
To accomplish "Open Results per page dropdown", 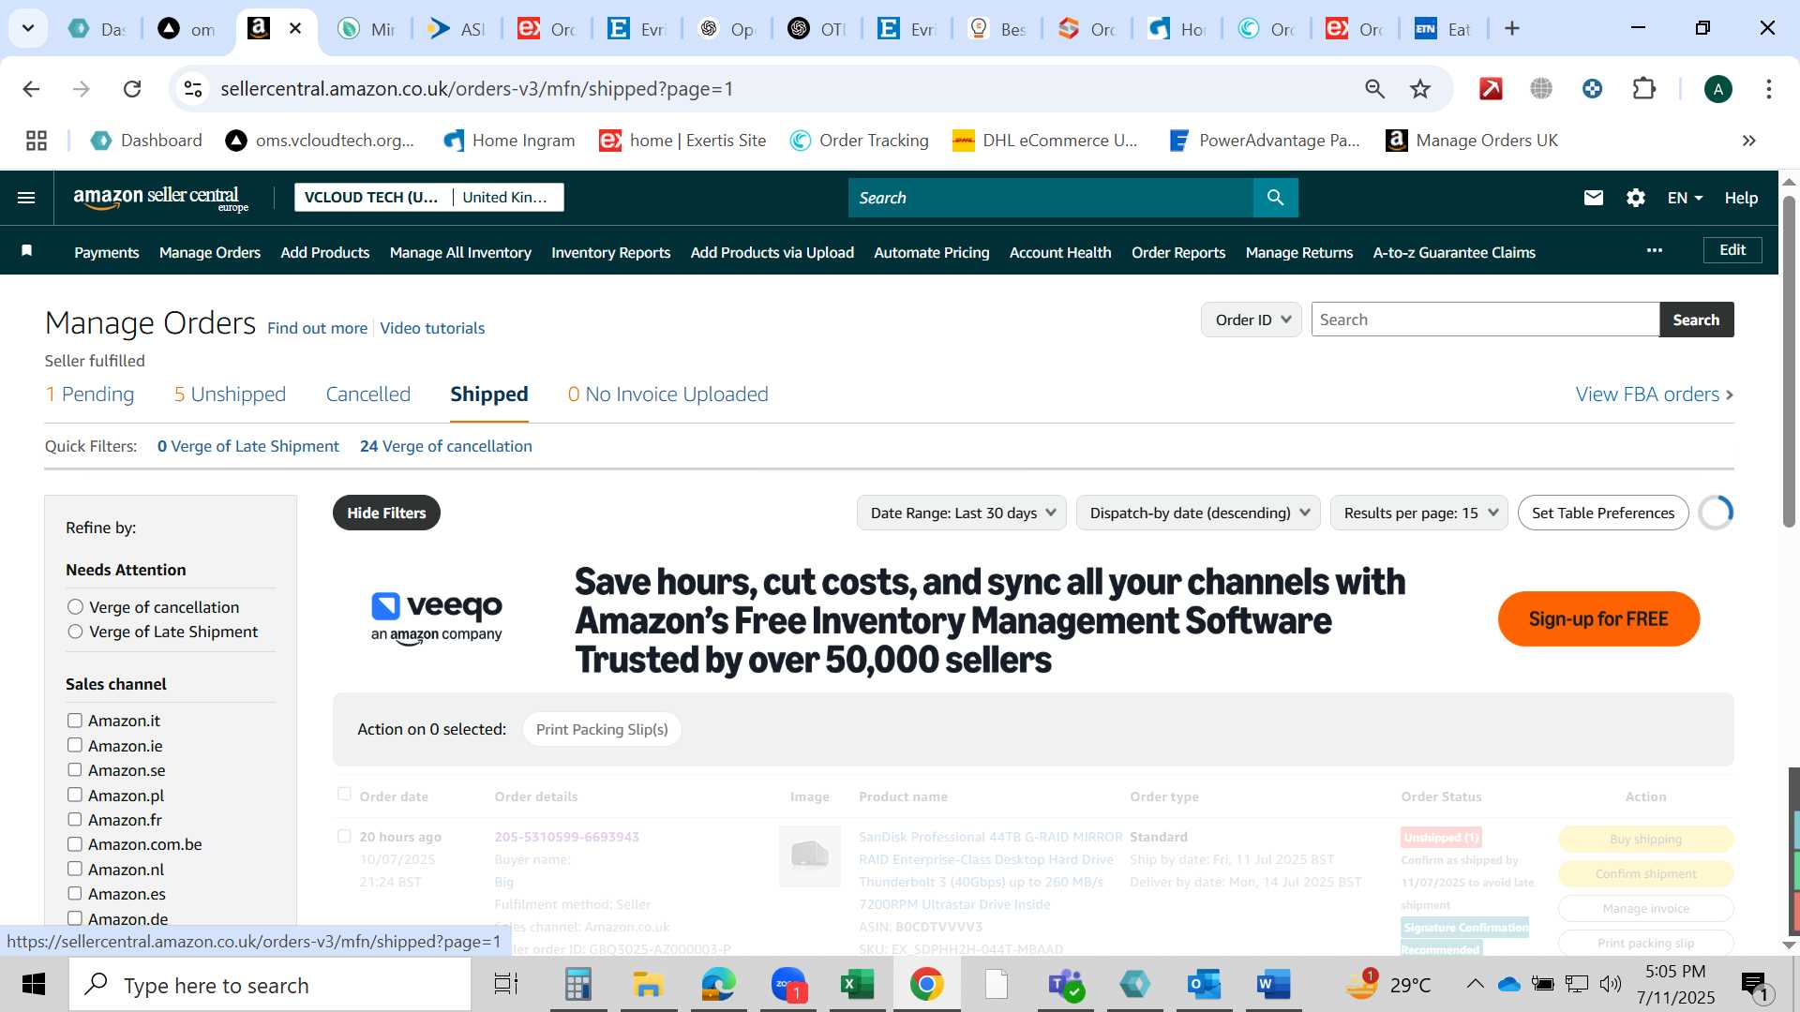I will [x=1418, y=513].
